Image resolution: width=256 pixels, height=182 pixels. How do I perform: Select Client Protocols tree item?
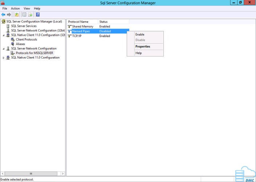pos(27,40)
